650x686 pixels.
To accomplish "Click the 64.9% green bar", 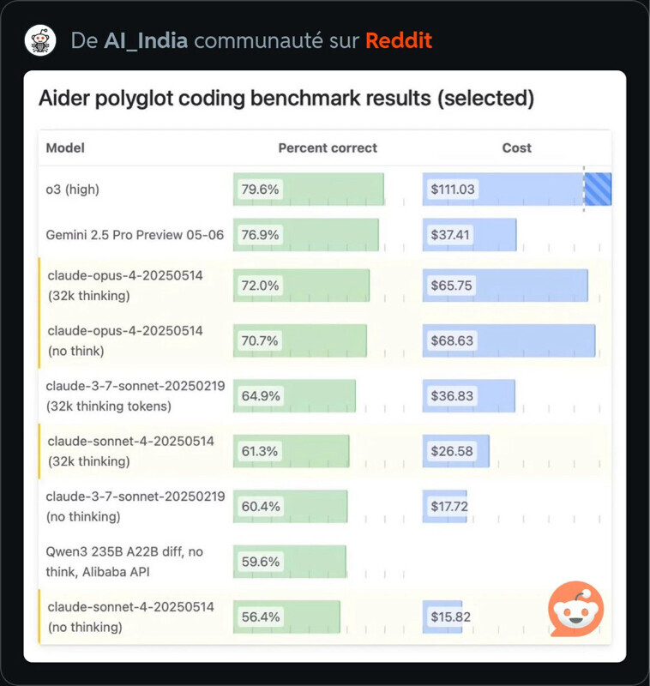I will tap(294, 396).
